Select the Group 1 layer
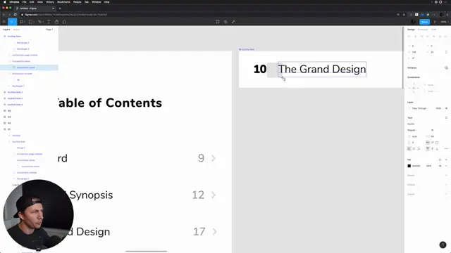This screenshot has height=253, width=451. [20, 148]
